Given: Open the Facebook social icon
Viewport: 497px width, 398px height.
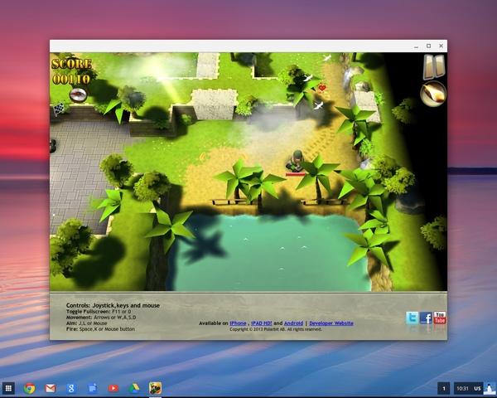Looking at the screenshot, I should 426,318.
